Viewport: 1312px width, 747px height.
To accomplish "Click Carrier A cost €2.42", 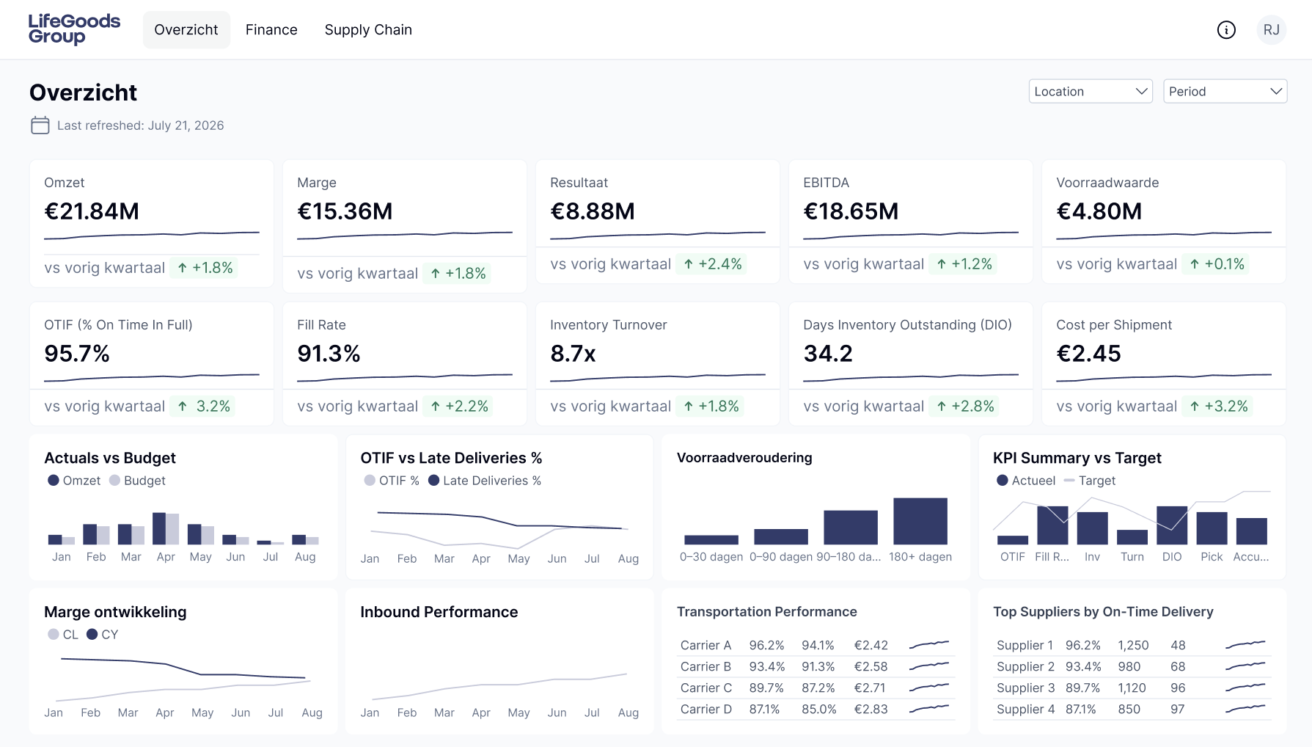I will pos(871,646).
